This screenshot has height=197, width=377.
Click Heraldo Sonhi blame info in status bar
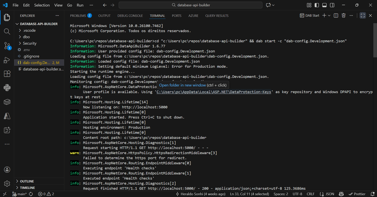tap(200, 194)
